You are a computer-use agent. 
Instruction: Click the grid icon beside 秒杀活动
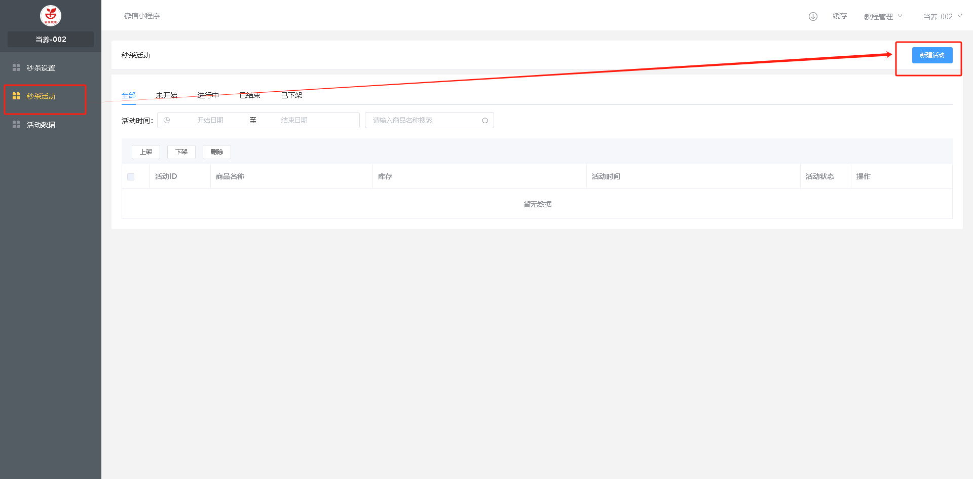click(x=16, y=96)
